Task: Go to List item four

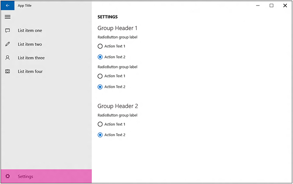Action: click(30, 72)
